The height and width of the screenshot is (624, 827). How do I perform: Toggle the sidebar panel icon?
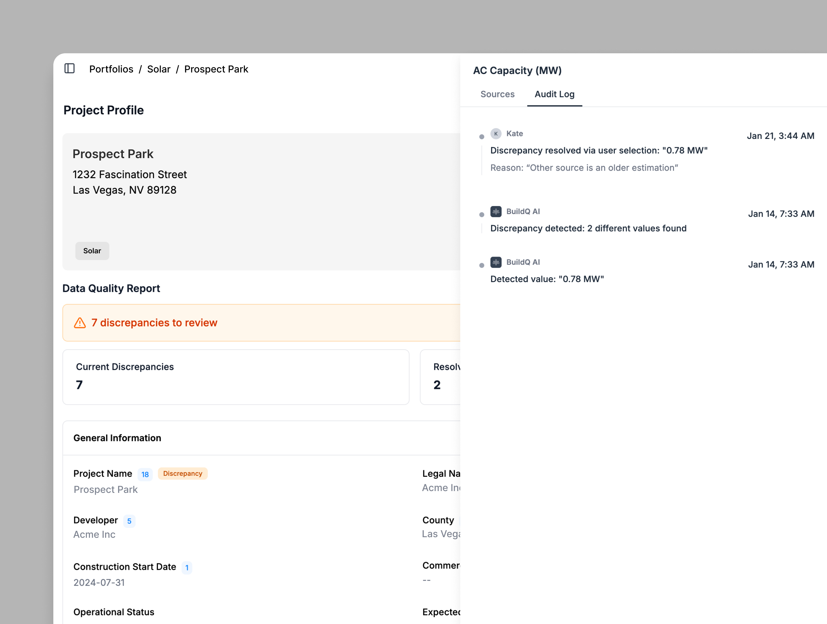pos(70,68)
